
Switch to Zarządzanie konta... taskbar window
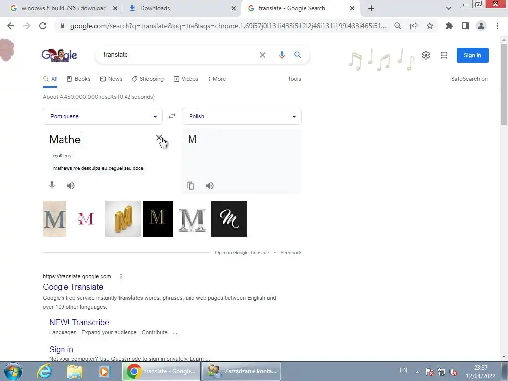(242, 371)
